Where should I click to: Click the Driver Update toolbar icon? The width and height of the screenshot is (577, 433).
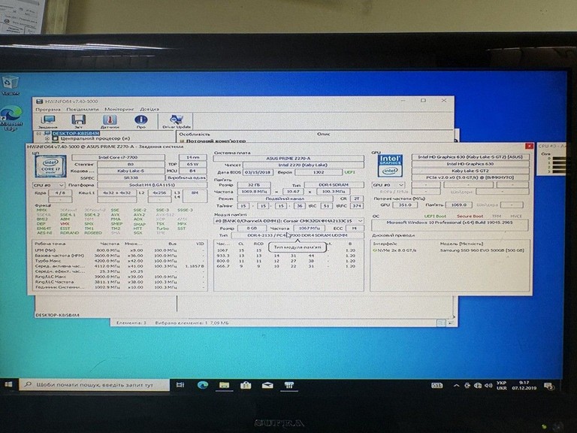(x=177, y=121)
